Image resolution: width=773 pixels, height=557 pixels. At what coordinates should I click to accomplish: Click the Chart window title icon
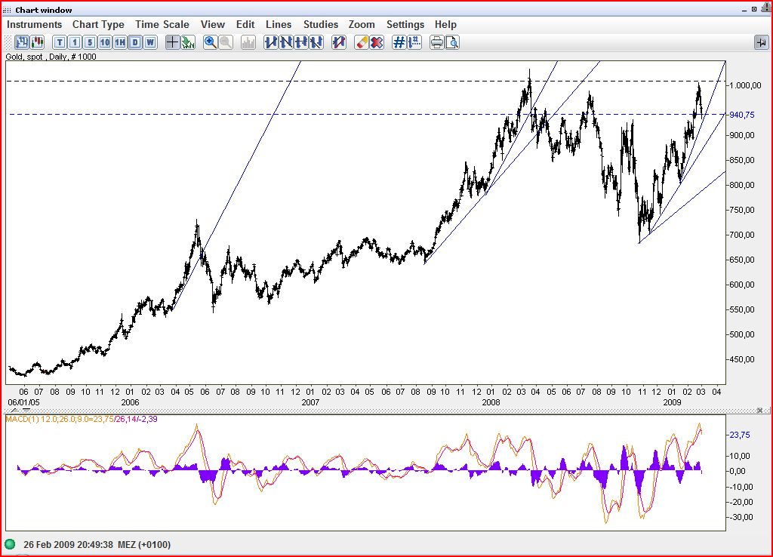tap(7, 10)
